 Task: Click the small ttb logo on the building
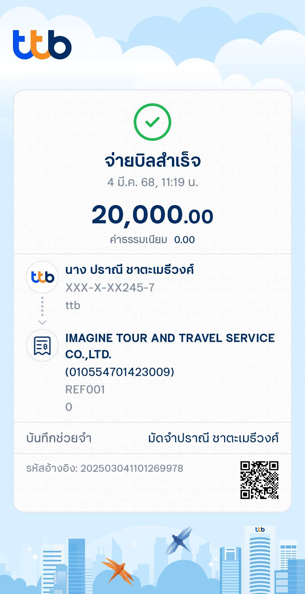tap(260, 529)
